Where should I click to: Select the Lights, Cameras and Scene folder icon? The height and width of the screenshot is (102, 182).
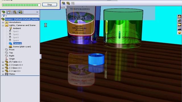[x=7, y=25]
